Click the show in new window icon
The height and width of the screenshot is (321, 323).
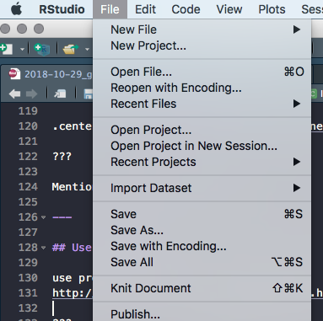click(60, 94)
